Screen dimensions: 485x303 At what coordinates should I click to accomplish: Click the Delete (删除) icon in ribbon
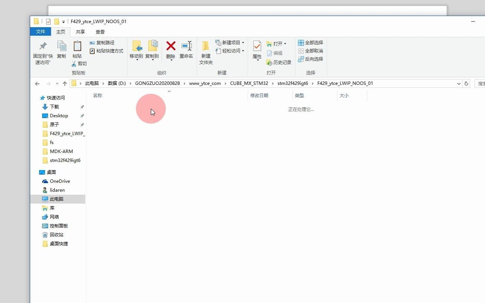pos(170,50)
